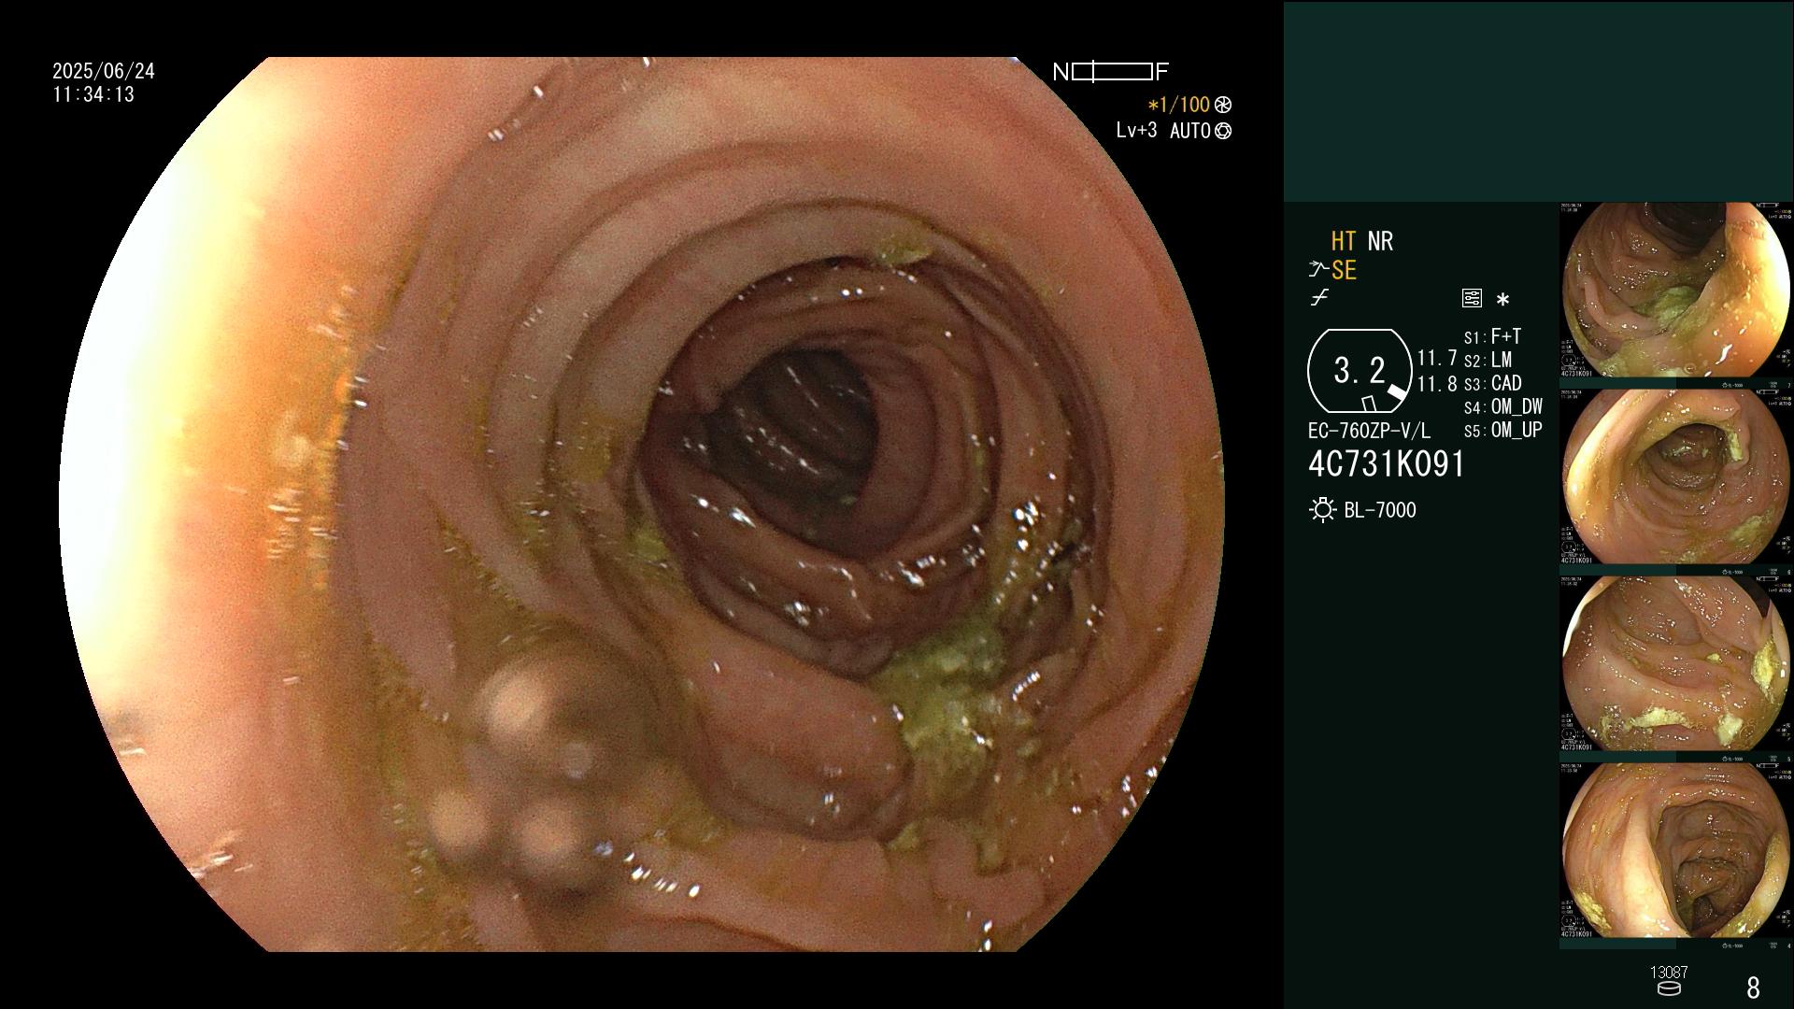
Task: Select the HT indicator label
Action: (1344, 241)
